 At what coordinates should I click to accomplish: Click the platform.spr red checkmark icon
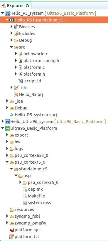point(12,230)
